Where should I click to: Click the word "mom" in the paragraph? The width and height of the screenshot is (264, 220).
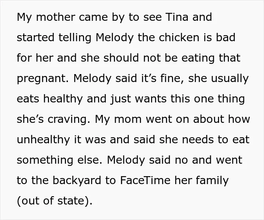click(x=128, y=119)
